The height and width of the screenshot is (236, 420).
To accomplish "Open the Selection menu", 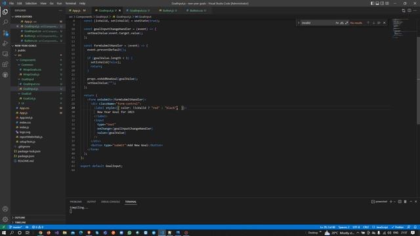I will [x=31, y=3].
